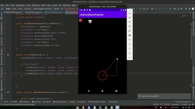
Task: Dismiss by clicking 'Launch succeeded' notification
Action: pos(164,96)
